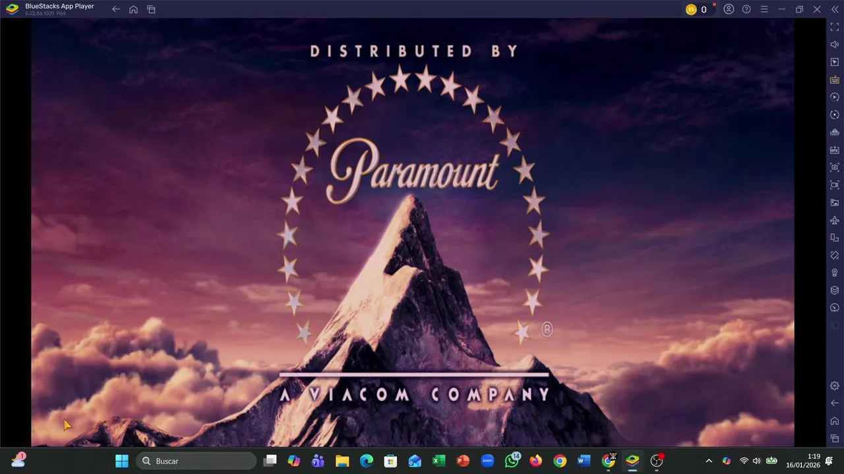Click the back arrow in BlueStacks title bar
The width and height of the screenshot is (844, 474).
tap(116, 9)
